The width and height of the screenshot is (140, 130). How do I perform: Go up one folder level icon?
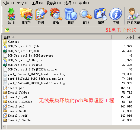[7, 30]
